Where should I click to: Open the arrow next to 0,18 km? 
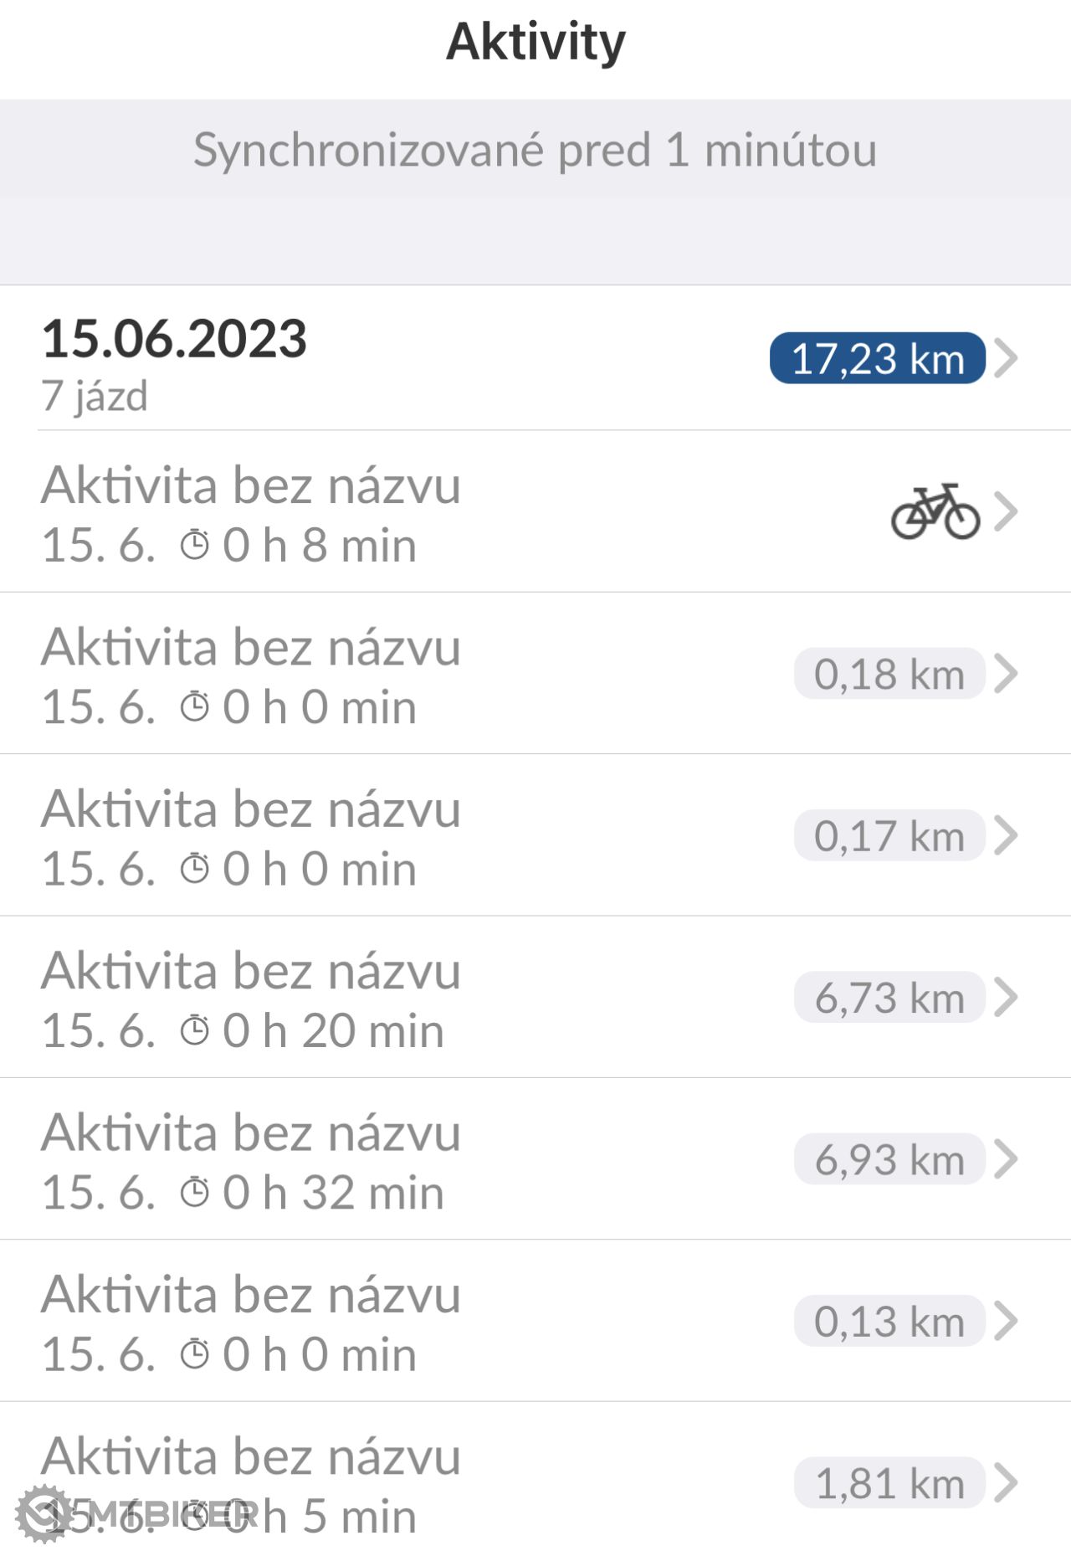[1006, 674]
